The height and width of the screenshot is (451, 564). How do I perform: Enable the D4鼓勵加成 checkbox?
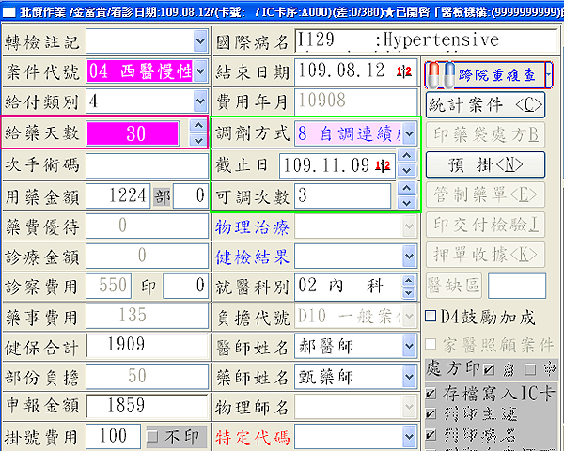tap(431, 317)
